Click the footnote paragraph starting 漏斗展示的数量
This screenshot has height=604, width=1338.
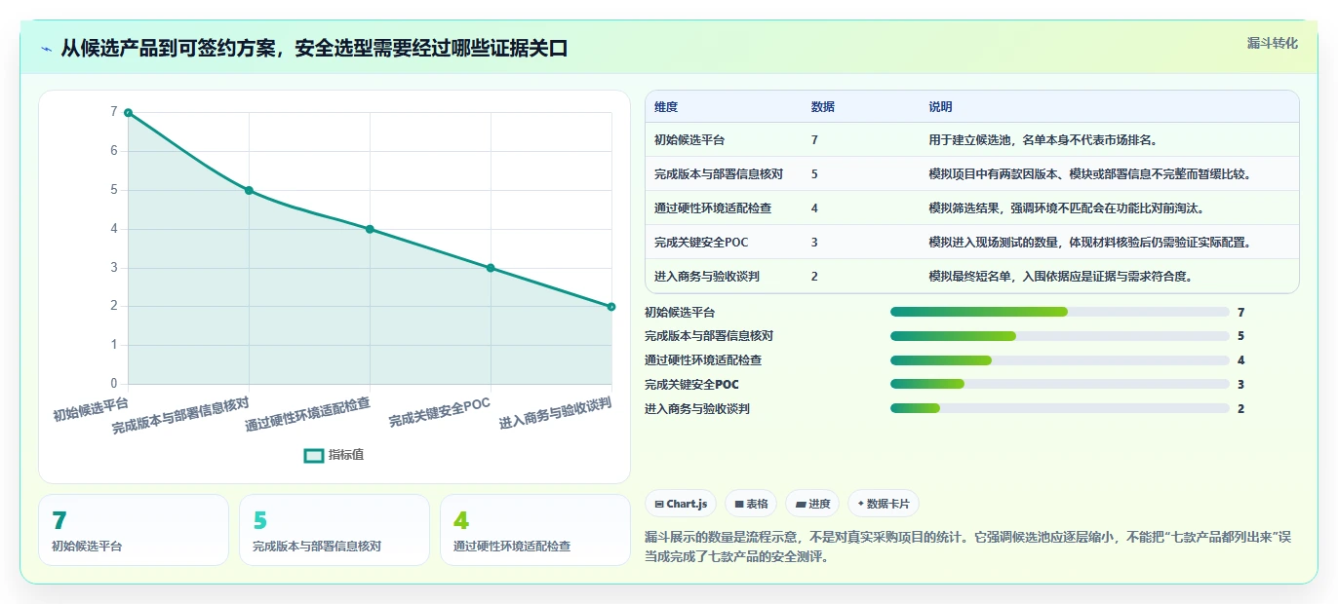click(x=967, y=547)
